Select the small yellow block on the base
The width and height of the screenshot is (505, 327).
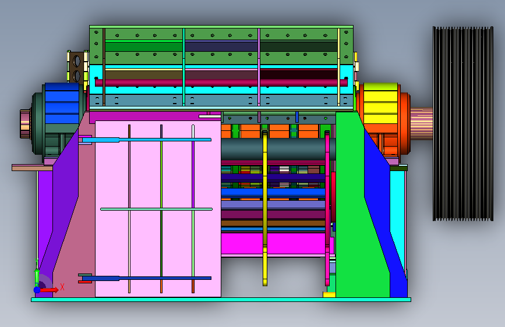pyautogui.click(x=329, y=294)
